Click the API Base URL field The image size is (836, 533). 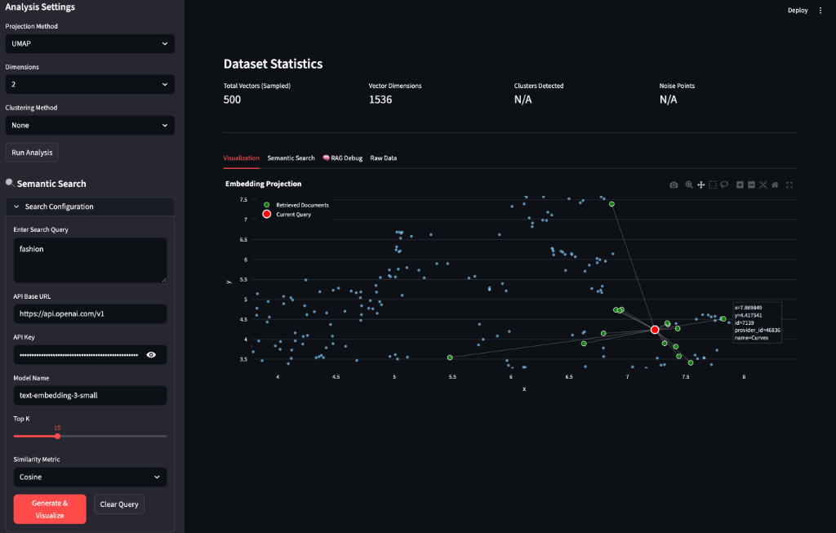point(90,314)
